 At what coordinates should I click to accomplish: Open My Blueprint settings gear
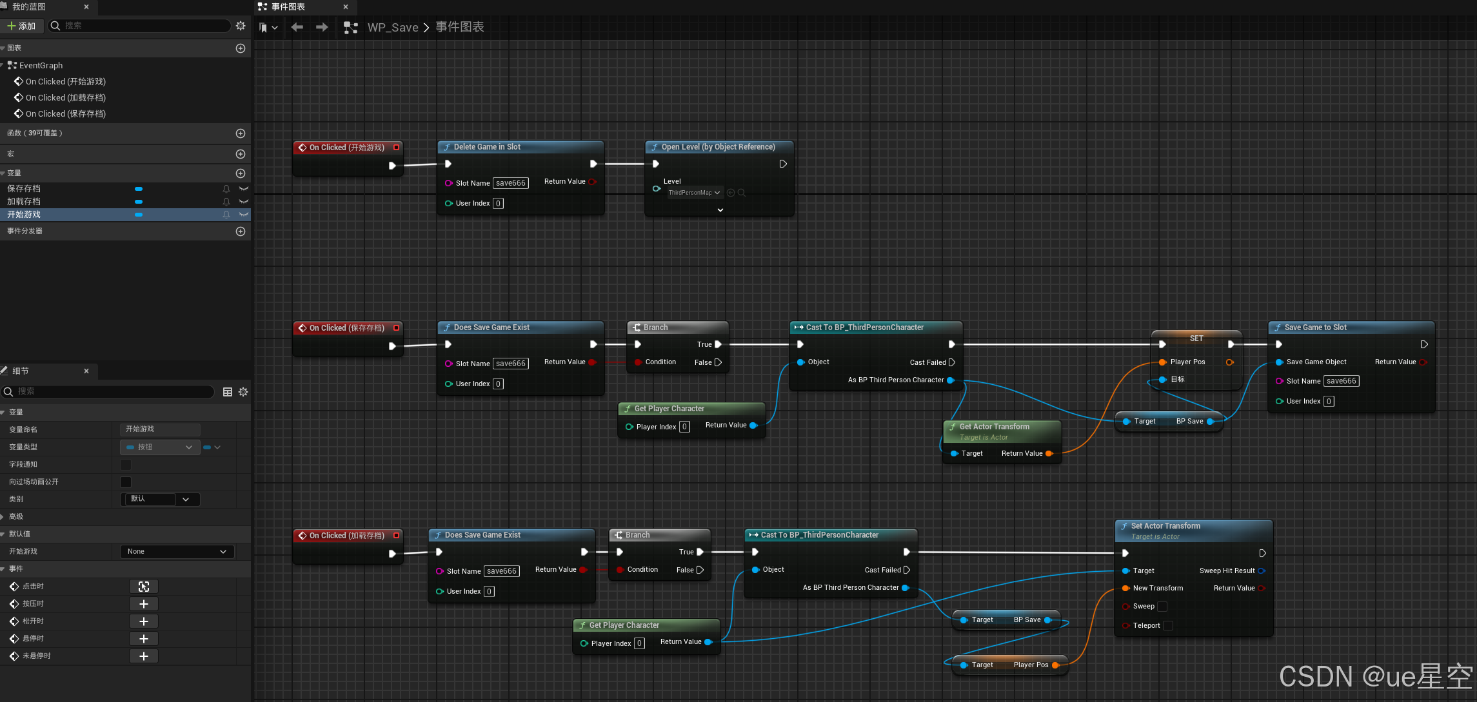click(x=241, y=26)
